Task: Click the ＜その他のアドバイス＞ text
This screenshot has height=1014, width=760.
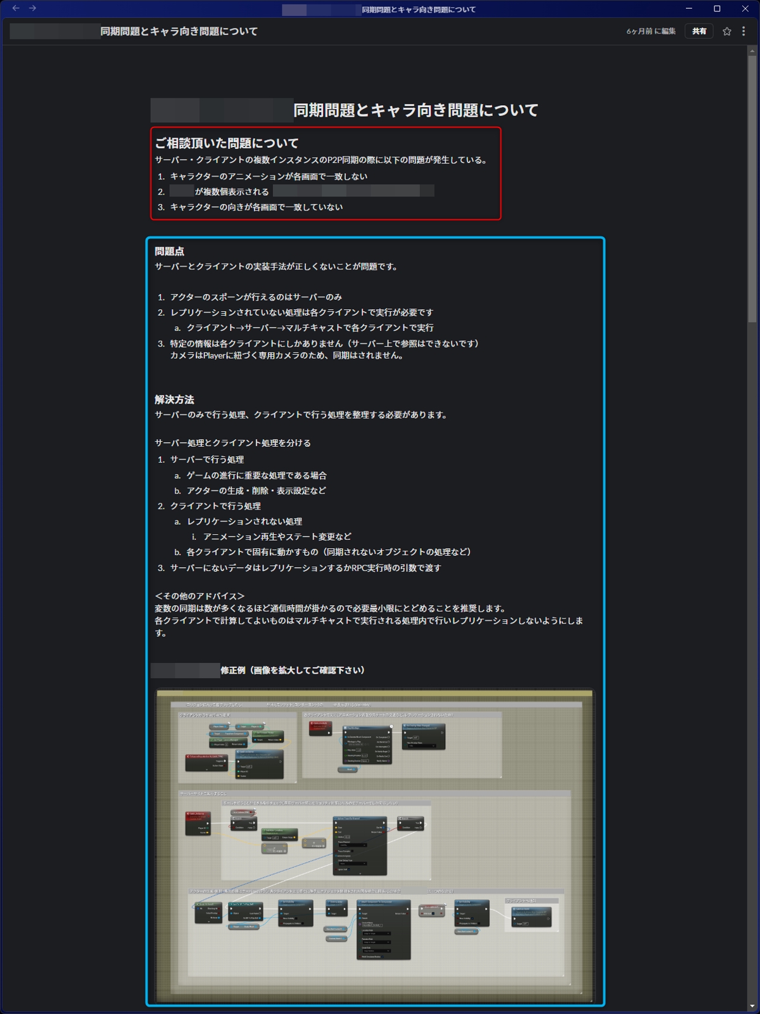Action: tap(199, 596)
